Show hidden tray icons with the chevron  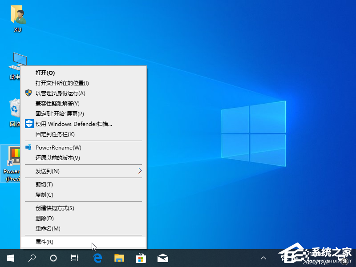tap(263, 258)
